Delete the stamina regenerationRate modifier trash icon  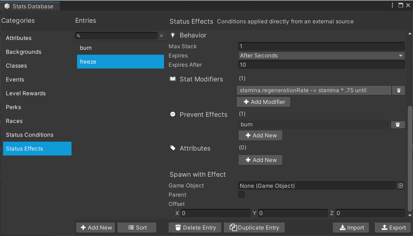click(x=399, y=90)
